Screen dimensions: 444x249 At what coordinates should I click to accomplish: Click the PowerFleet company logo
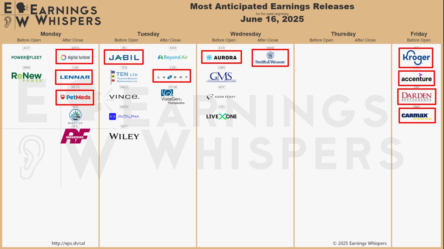click(x=27, y=57)
